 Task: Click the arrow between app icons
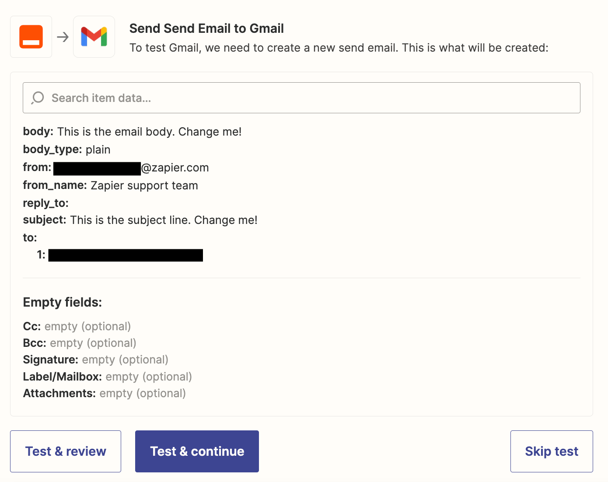pos(63,37)
